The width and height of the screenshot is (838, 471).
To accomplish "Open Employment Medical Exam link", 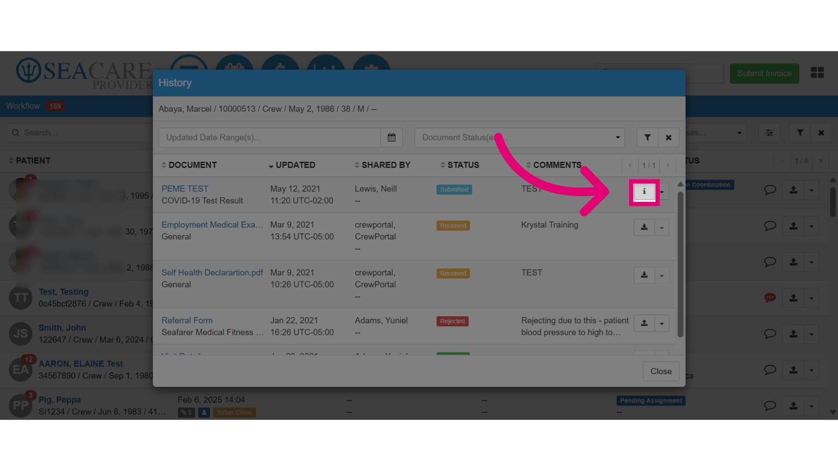I will click(212, 225).
